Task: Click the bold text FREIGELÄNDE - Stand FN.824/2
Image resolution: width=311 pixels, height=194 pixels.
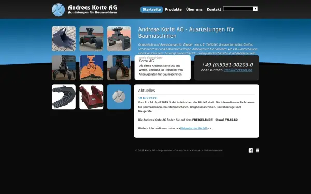Action: point(215,120)
